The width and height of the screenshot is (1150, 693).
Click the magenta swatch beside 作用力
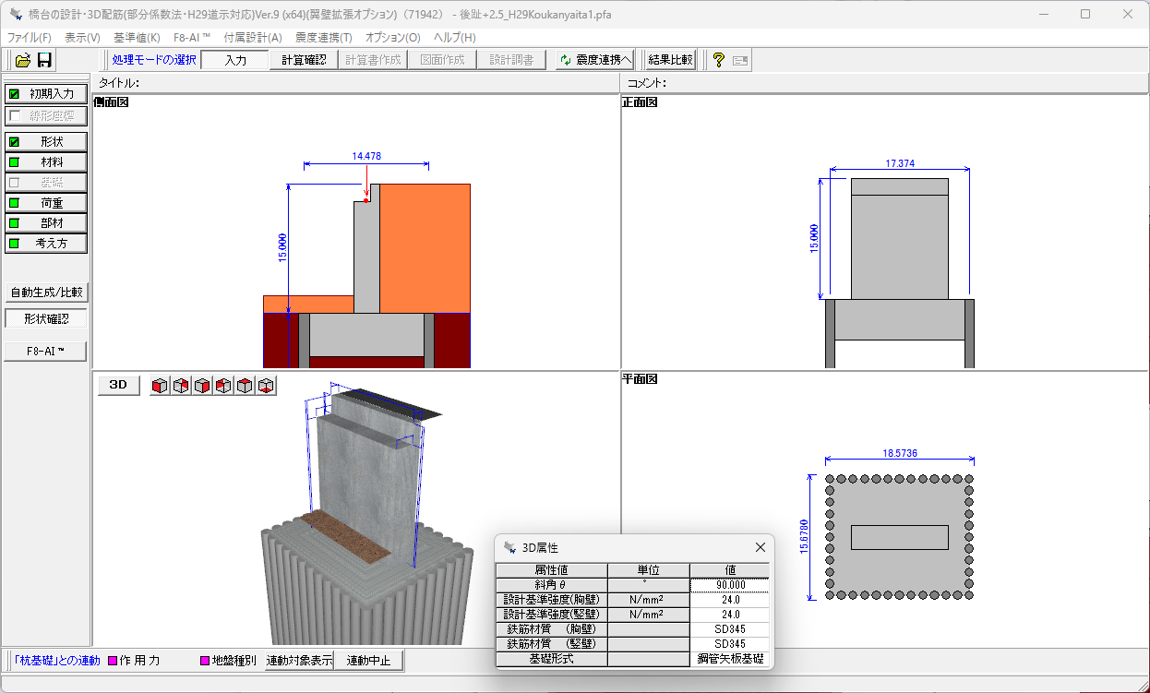[x=114, y=661]
